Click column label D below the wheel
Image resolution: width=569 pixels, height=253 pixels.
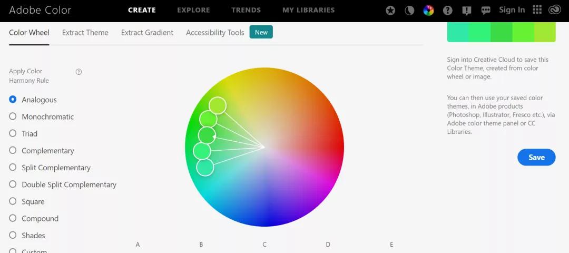coord(328,244)
